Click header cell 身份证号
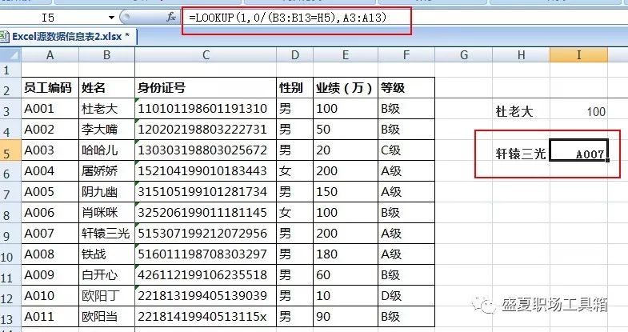This screenshot has width=628, height=332. (x=206, y=88)
